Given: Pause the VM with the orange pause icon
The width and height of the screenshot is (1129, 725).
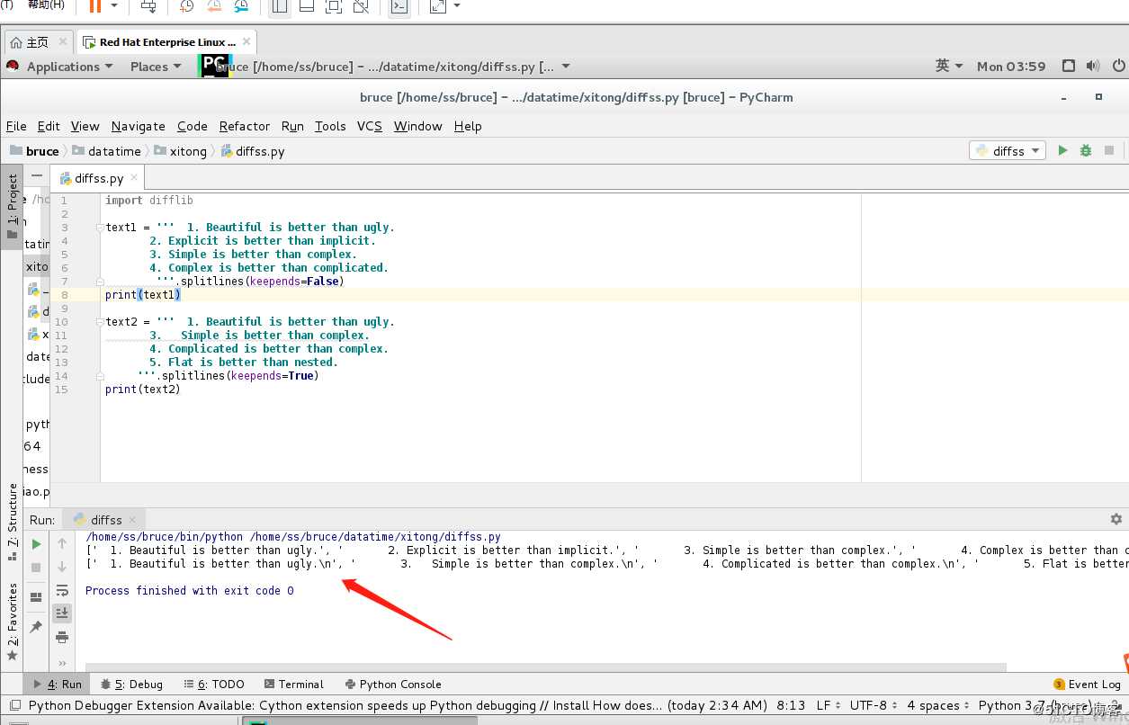Looking at the screenshot, I should [94, 6].
